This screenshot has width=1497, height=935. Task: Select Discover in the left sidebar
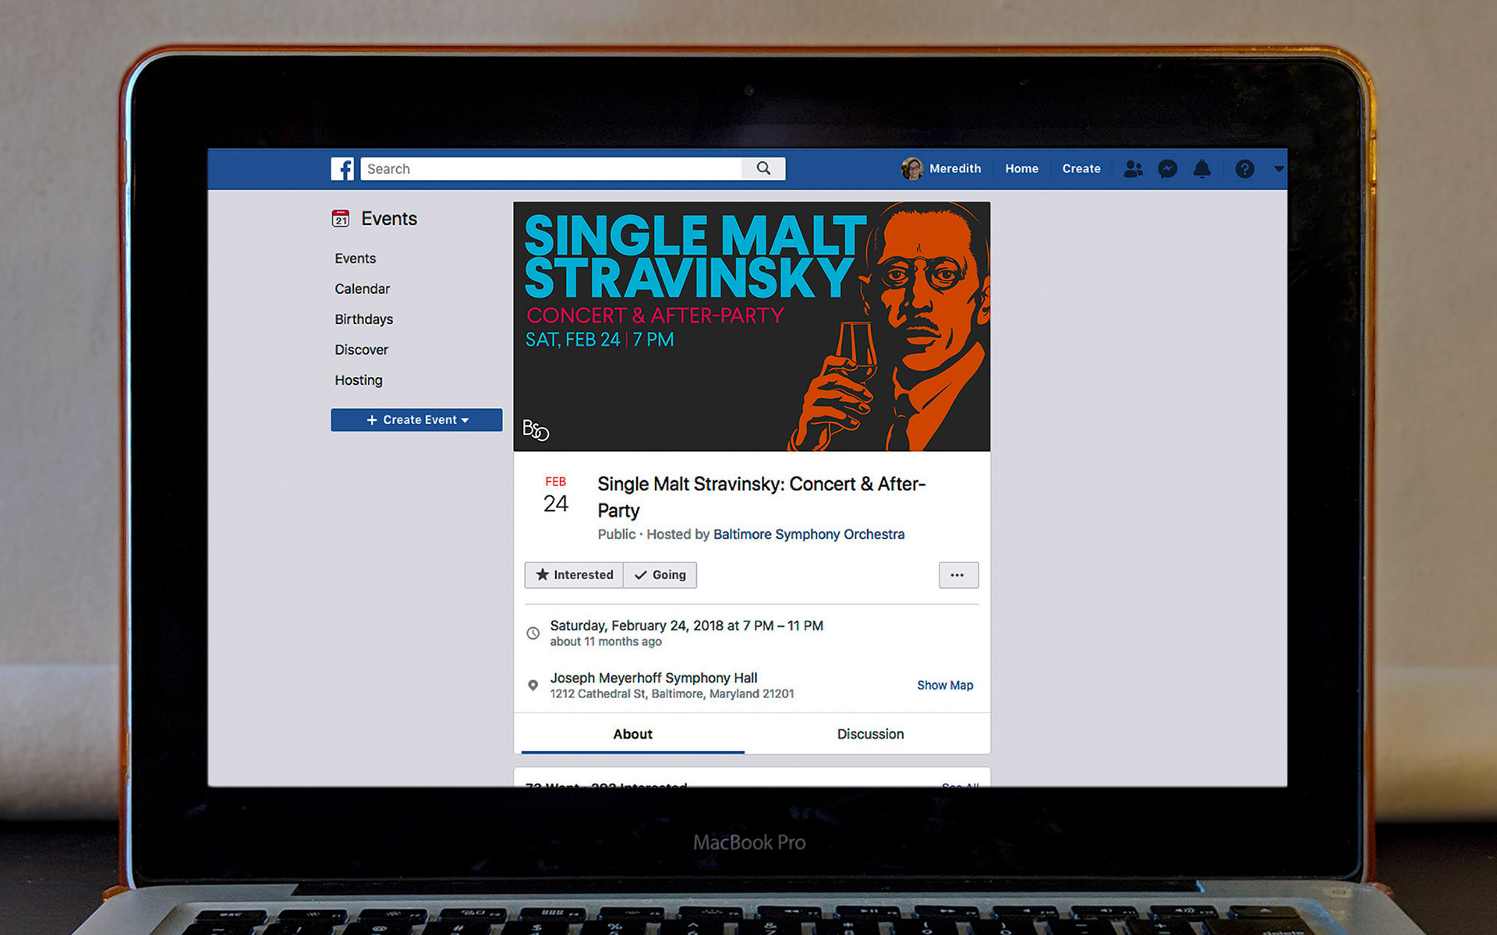click(x=362, y=350)
